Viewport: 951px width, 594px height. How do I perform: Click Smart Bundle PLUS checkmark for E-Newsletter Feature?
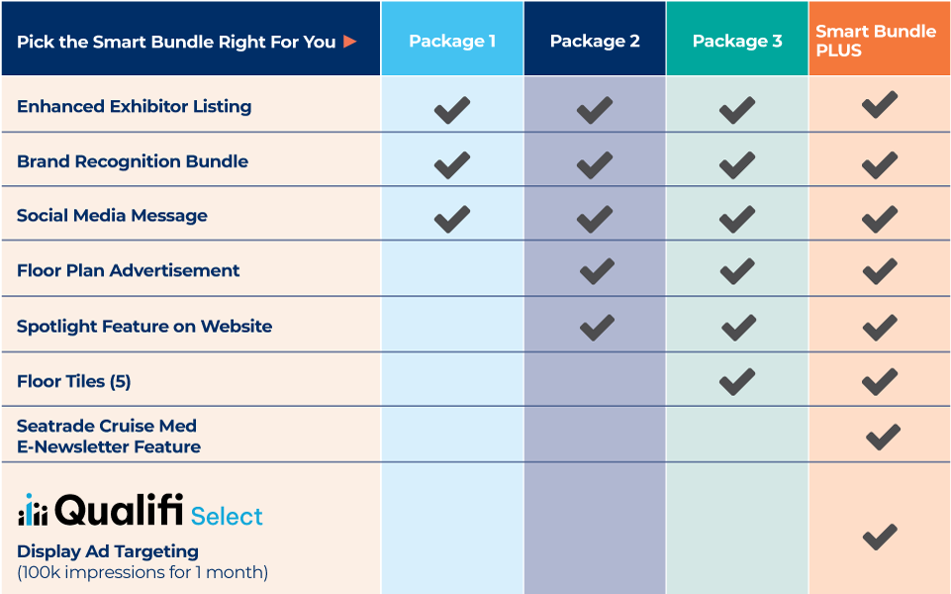(883, 437)
